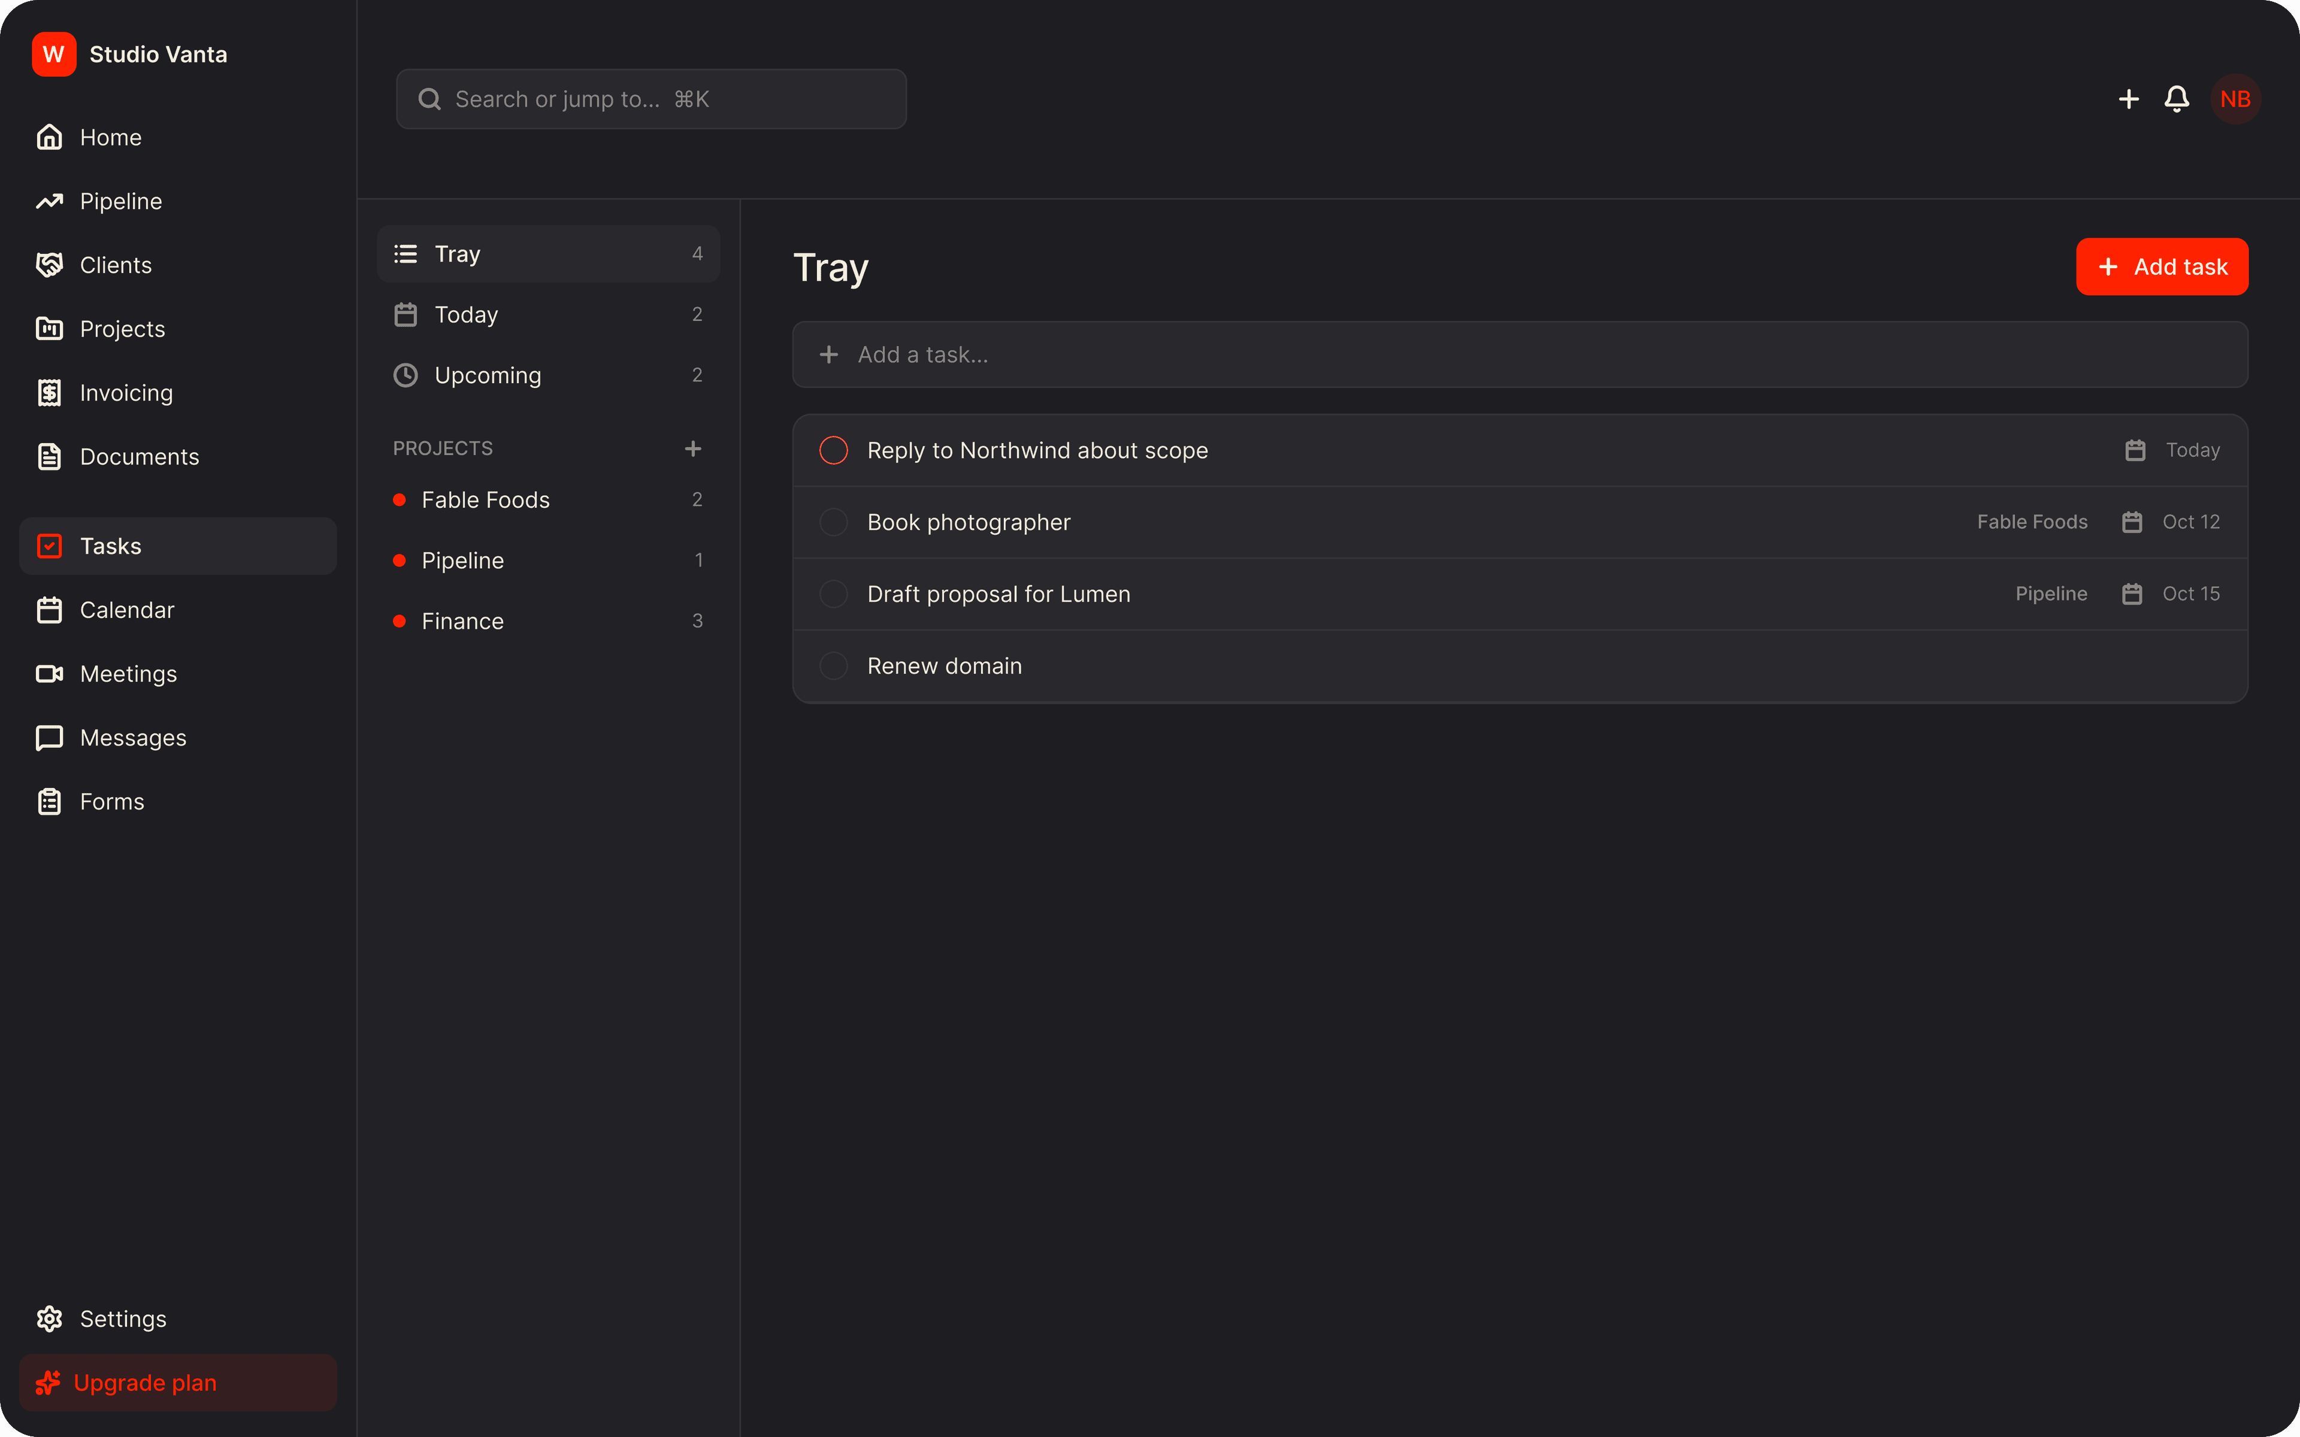This screenshot has height=1437, width=2300.
Task: Open the Documents section
Action: point(178,457)
